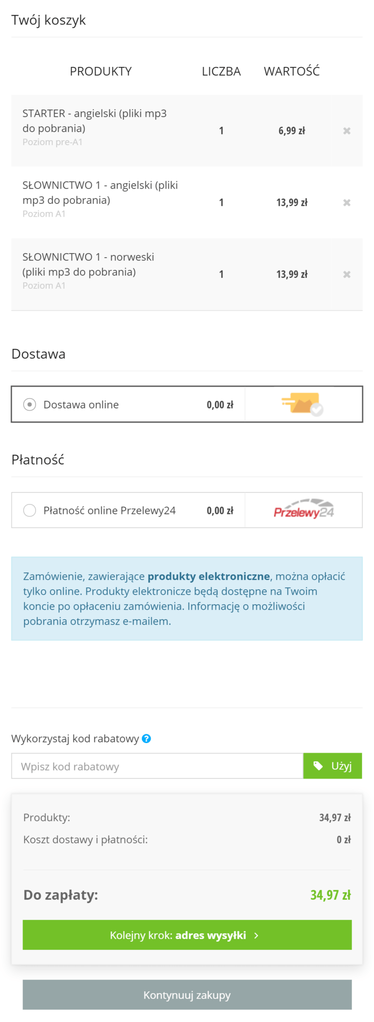Click Kontynuuj zakupy button
This screenshot has width=374, height=1022.
click(187, 995)
